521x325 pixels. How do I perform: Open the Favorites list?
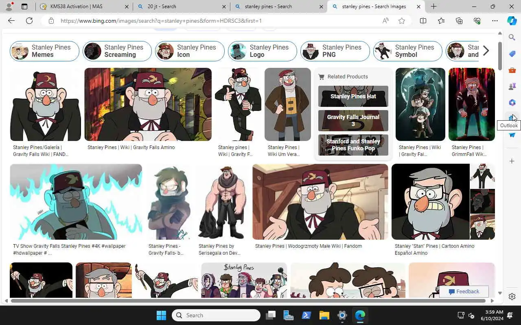(x=441, y=21)
